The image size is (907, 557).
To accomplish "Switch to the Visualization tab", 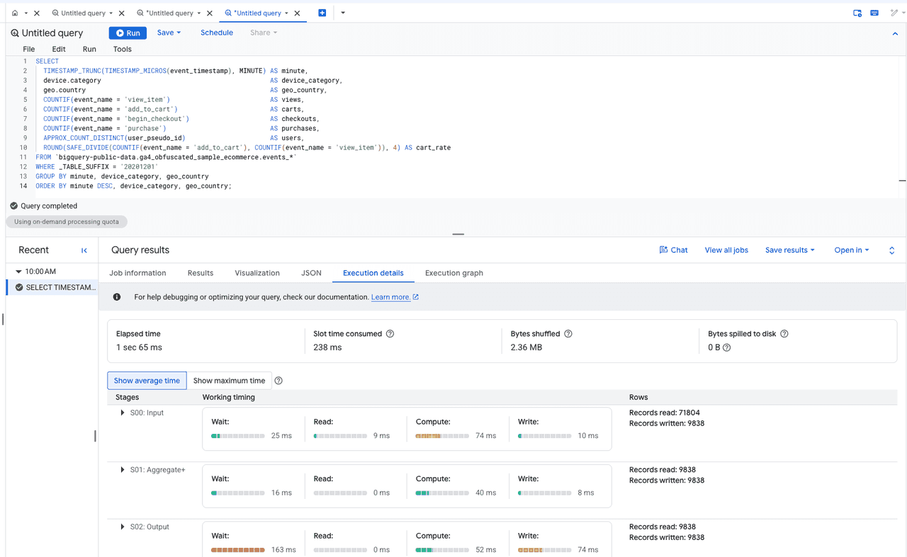I will point(257,273).
